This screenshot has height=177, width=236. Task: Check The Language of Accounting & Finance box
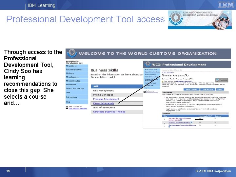pos(165,125)
